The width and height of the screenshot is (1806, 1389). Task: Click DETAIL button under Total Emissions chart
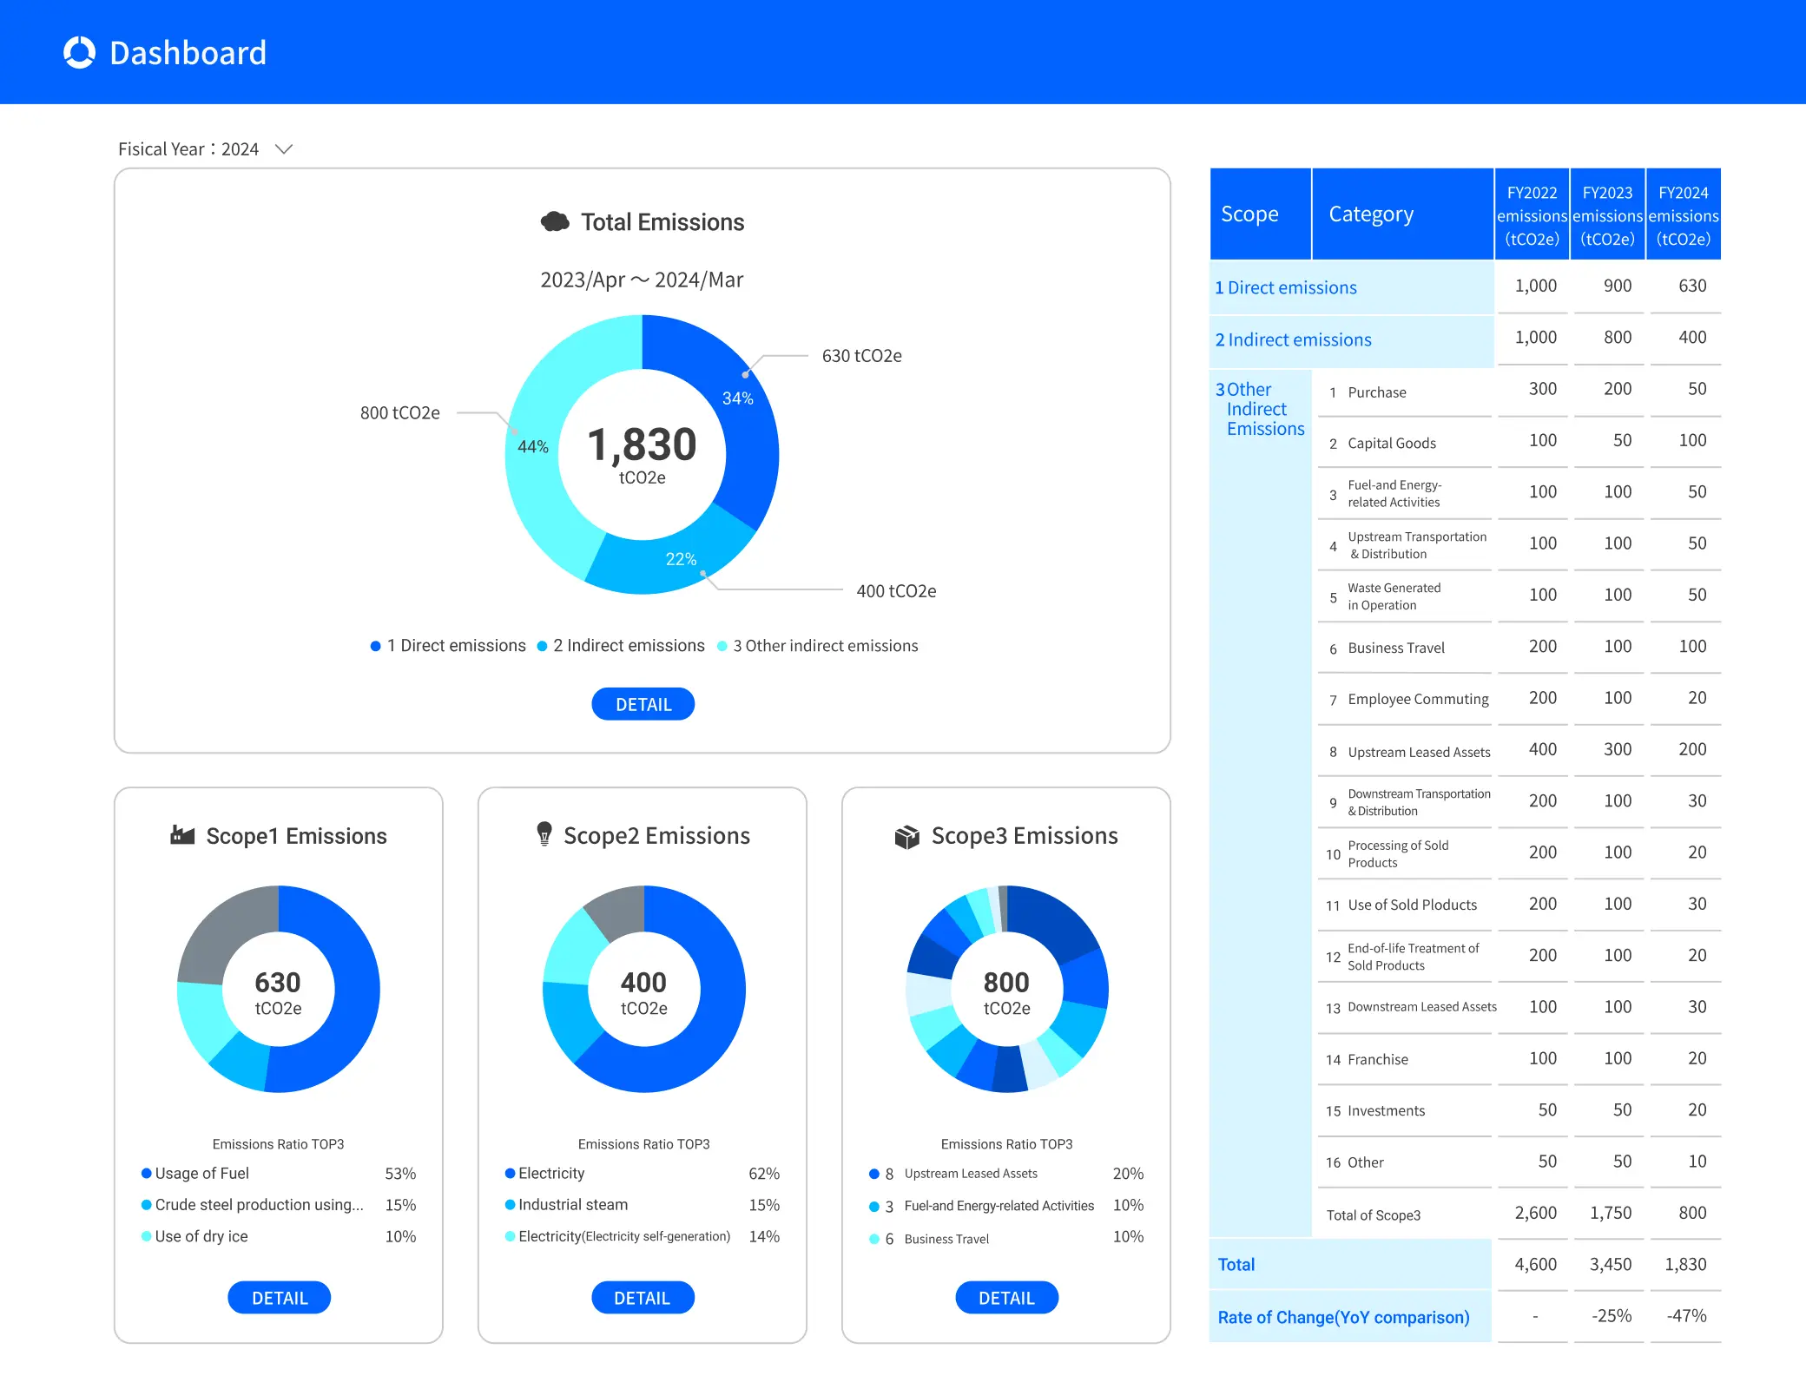[x=643, y=704]
